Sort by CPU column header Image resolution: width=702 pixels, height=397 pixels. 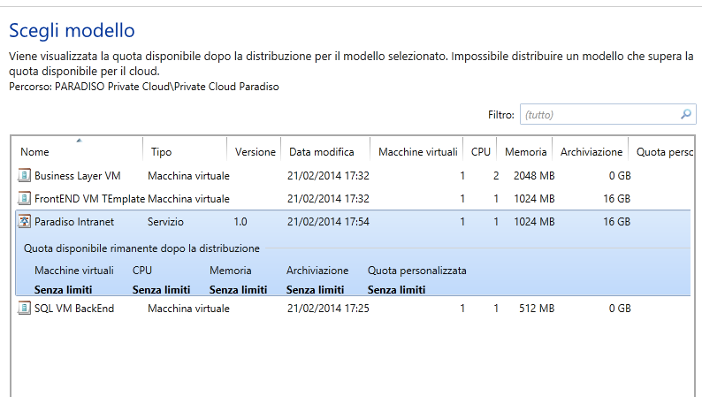481,152
